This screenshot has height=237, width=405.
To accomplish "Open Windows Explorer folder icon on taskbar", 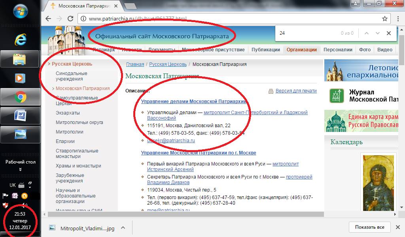I will point(20,59).
